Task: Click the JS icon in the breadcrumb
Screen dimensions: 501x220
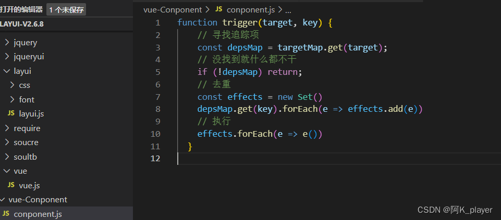Action: 219,9
